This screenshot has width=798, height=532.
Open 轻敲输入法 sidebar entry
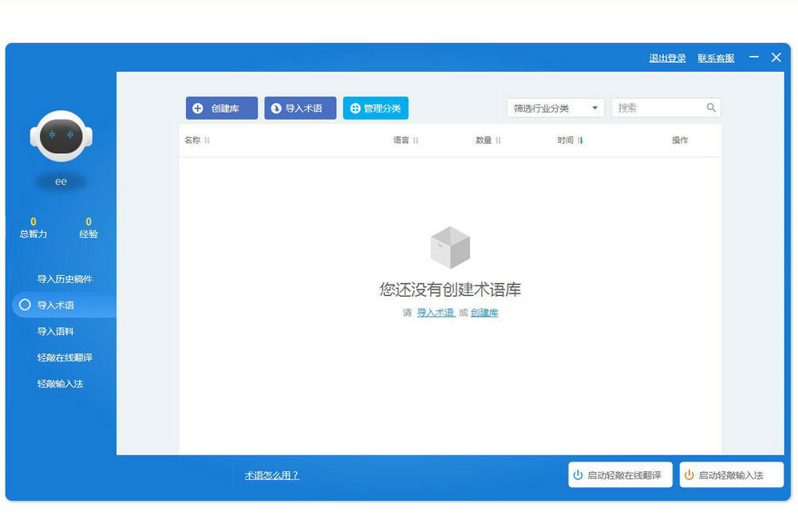point(60,384)
